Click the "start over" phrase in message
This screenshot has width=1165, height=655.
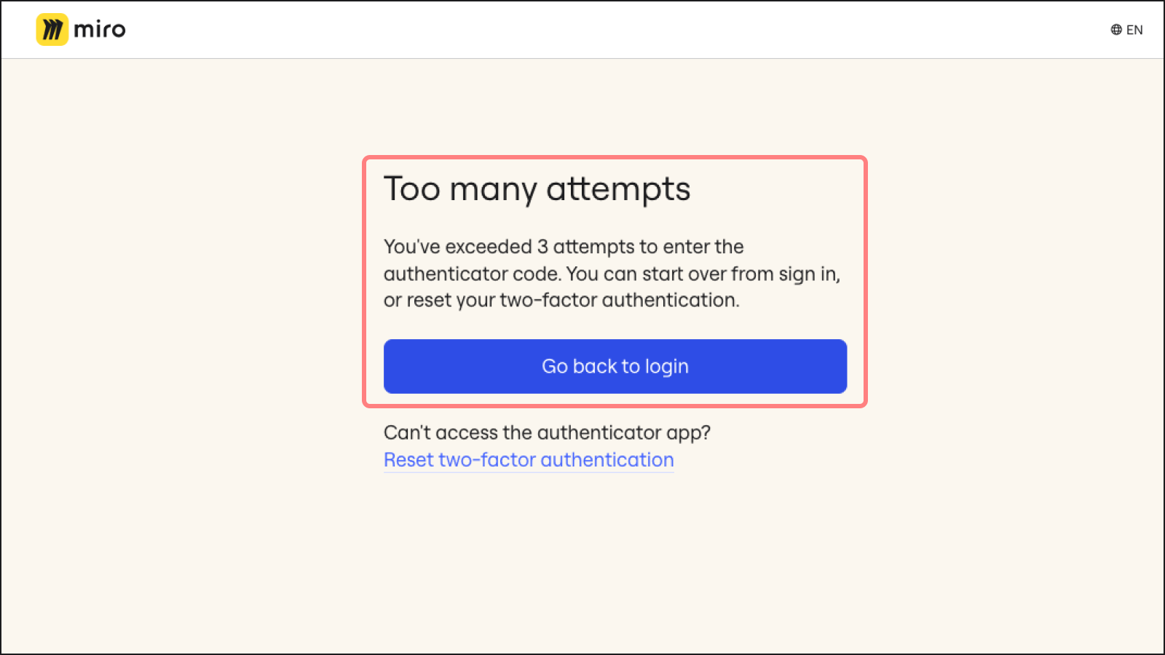click(x=684, y=274)
